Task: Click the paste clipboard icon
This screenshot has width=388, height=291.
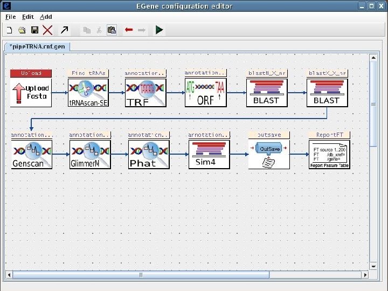Action: [x=112, y=30]
